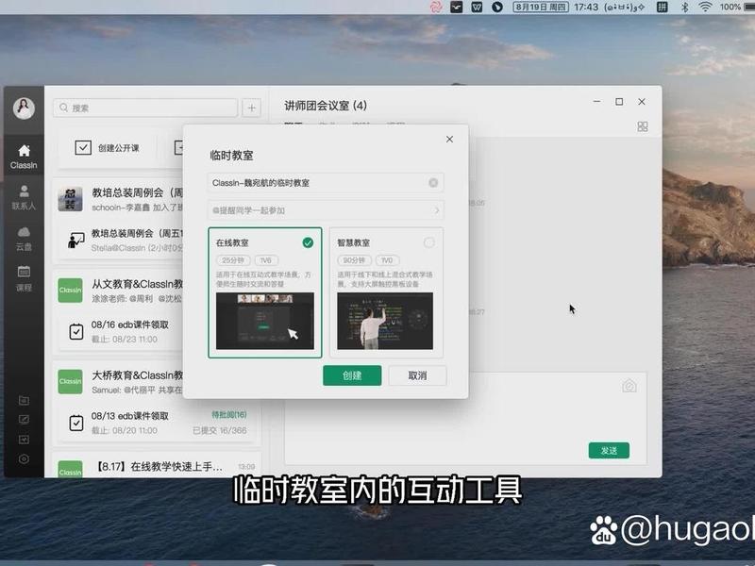Click the 取消 button

coord(417,375)
